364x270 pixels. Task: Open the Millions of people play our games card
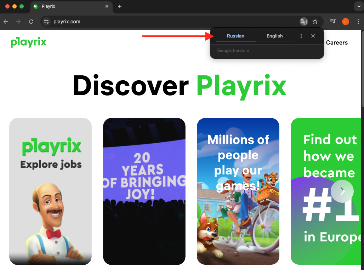point(238,191)
